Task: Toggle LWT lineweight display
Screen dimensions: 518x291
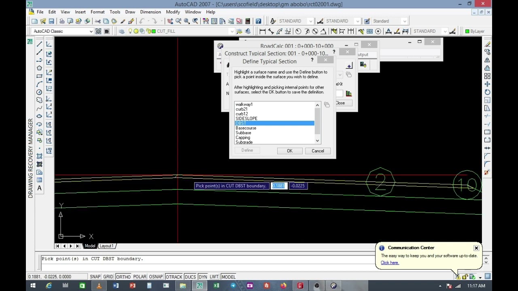Action: (x=214, y=277)
